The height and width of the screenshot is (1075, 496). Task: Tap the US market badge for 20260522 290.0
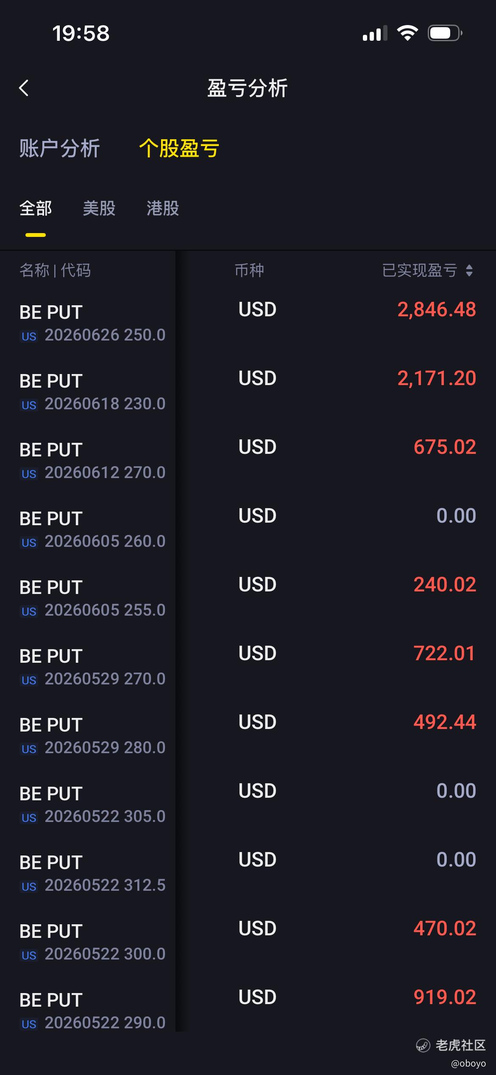tap(29, 1024)
